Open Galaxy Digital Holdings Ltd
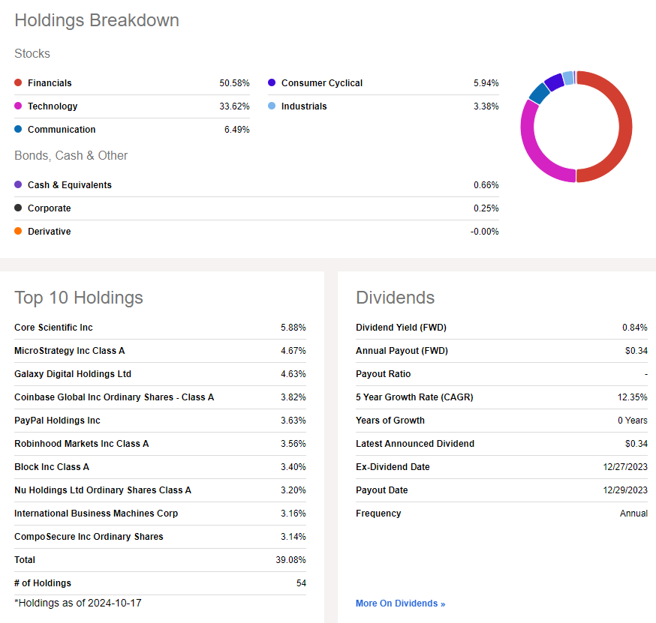Image resolution: width=656 pixels, height=623 pixels. coord(73,374)
